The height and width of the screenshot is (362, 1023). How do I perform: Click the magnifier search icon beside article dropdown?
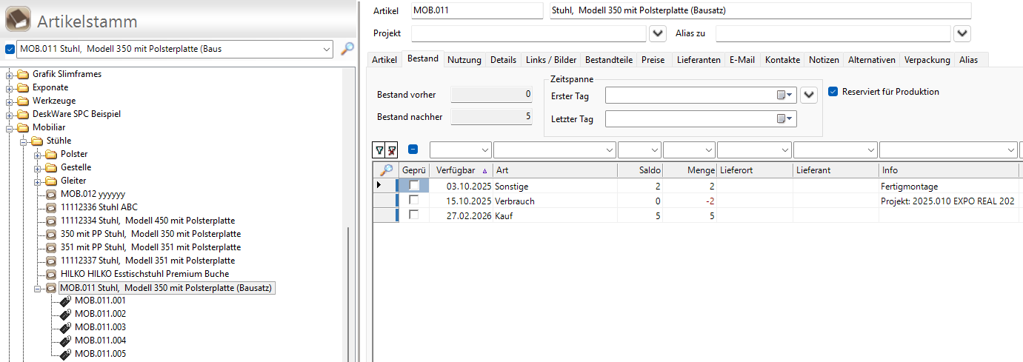click(347, 49)
